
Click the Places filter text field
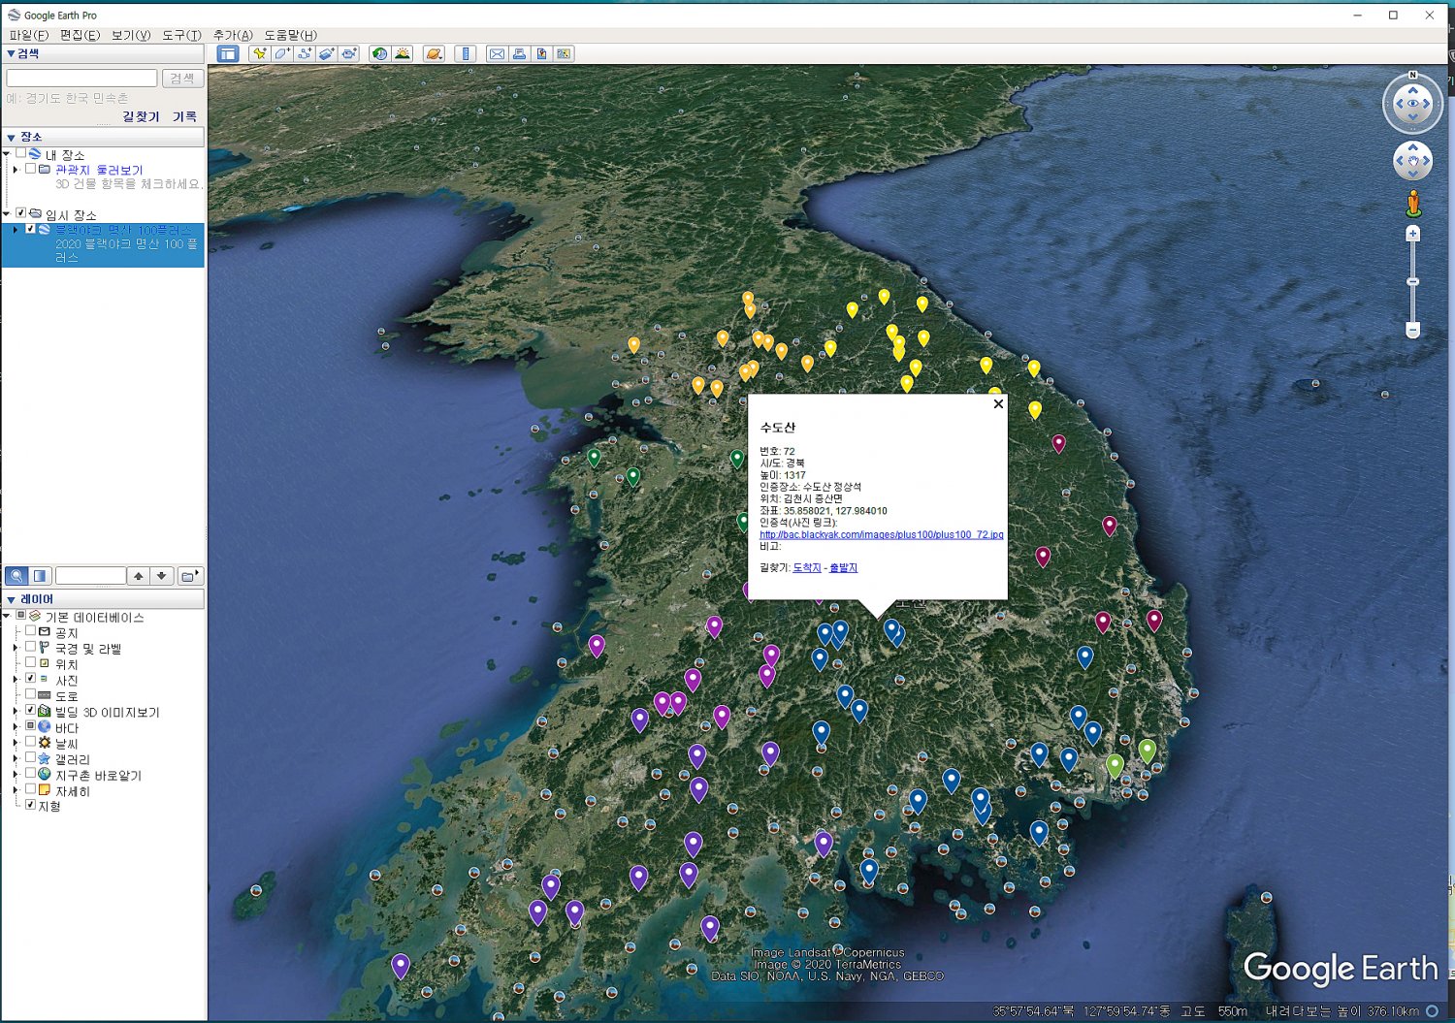[x=90, y=576]
